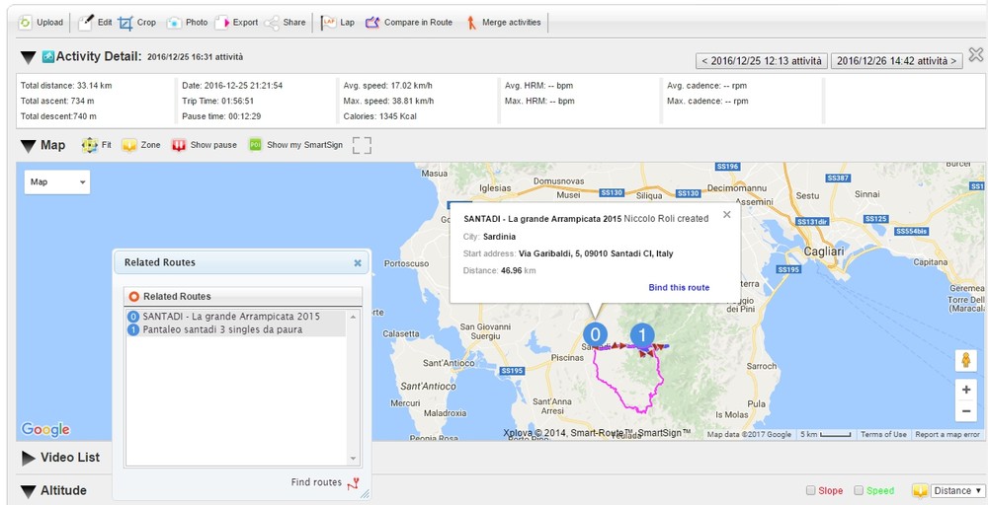
Task: Close the Related Routes panel
Action: [358, 263]
